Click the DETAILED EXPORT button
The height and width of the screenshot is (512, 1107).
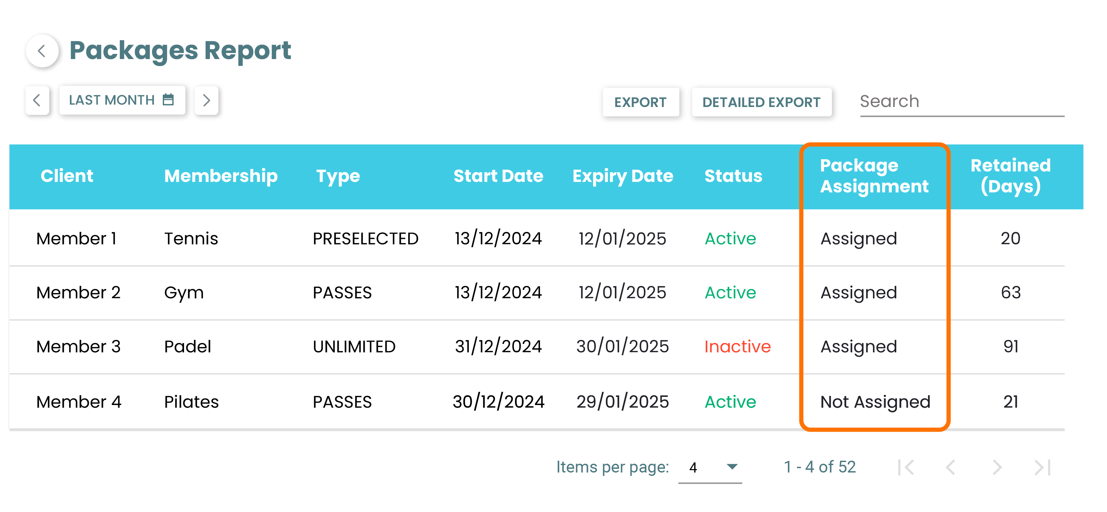pyautogui.click(x=761, y=102)
